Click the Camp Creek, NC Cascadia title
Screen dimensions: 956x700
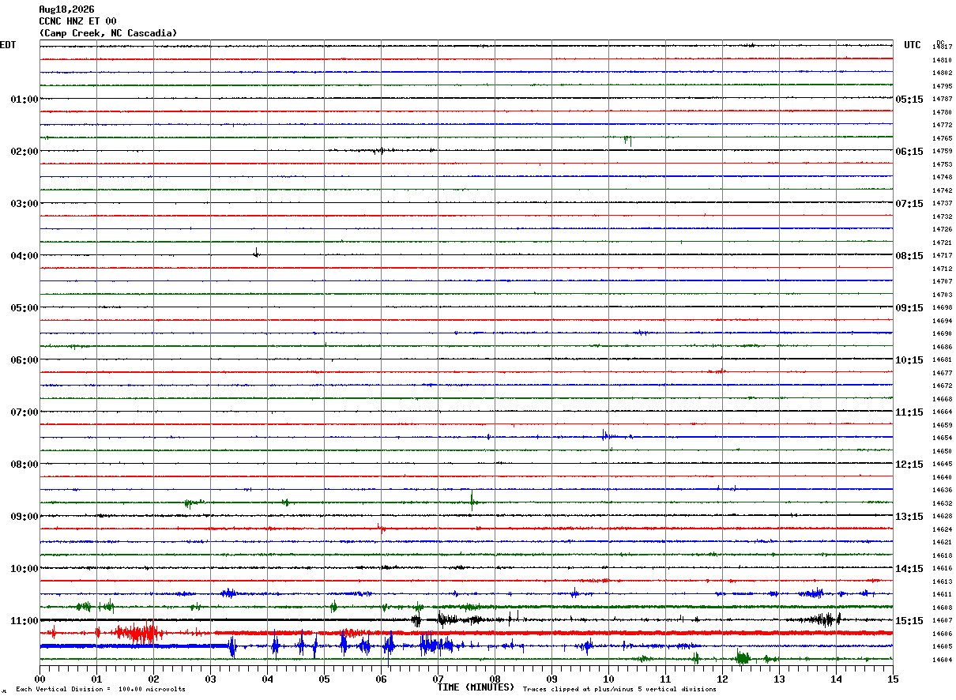tap(108, 33)
